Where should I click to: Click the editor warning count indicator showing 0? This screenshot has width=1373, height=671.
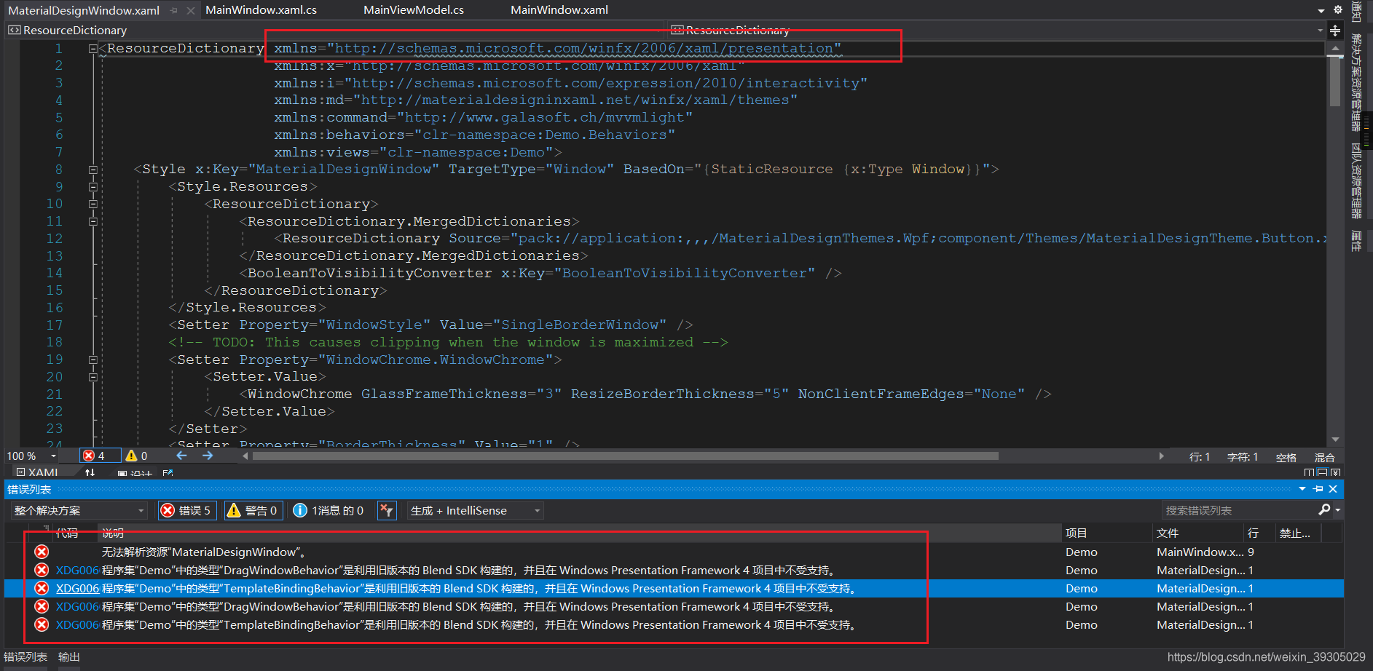(137, 456)
